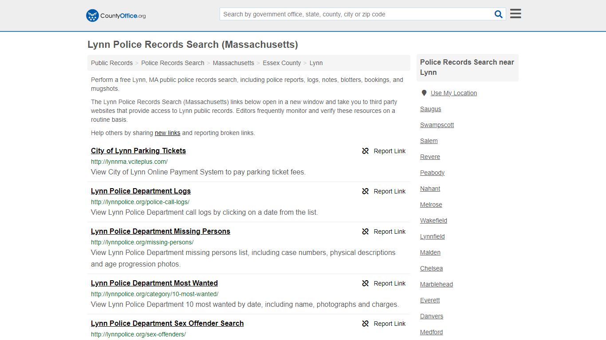Select Malden from nearby list
The height and width of the screenshot is (340, 606).
point(430,252)
